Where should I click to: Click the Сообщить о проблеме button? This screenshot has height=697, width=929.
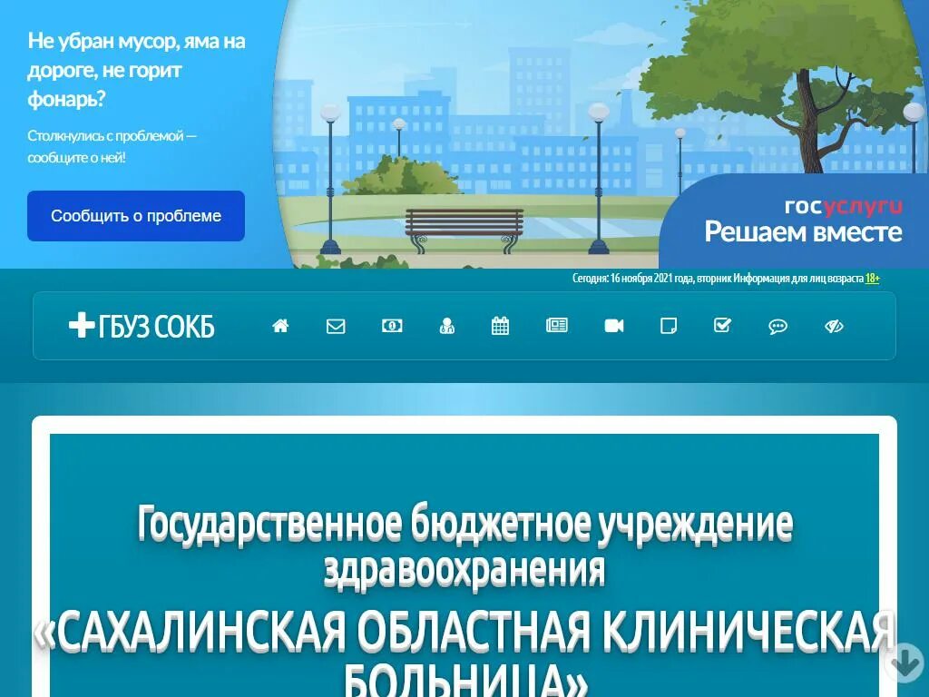click(x=136, y=216)
